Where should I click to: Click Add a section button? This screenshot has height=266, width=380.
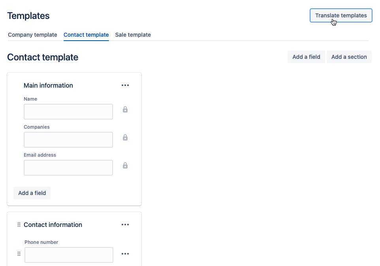coord(349,57)
